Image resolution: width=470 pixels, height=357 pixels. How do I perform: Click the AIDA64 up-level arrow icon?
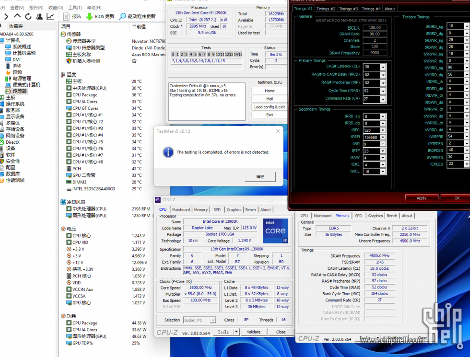(x=17, y=16)
